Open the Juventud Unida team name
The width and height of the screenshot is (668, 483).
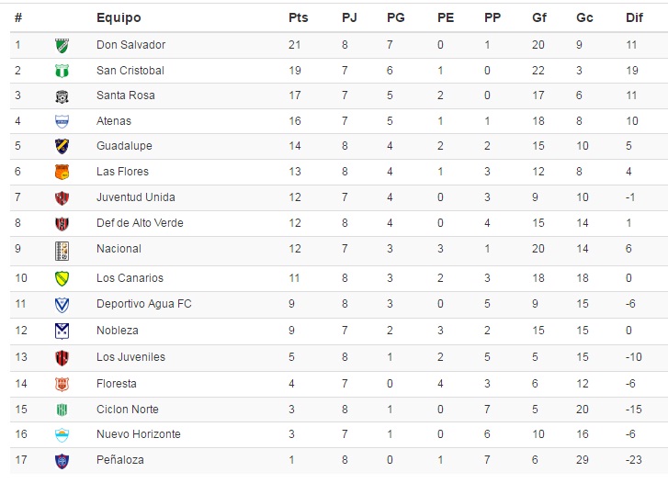click(135, 197)
